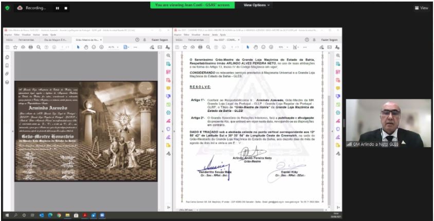Click the Zoom View button at top right
Screen dimensions: 434x221
pyautogui.click(x=421, y=8)
